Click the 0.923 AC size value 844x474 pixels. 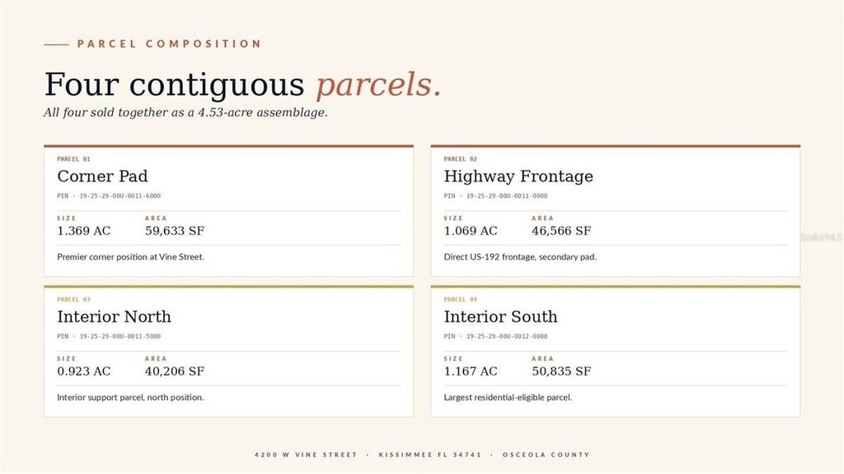(84, 371)
